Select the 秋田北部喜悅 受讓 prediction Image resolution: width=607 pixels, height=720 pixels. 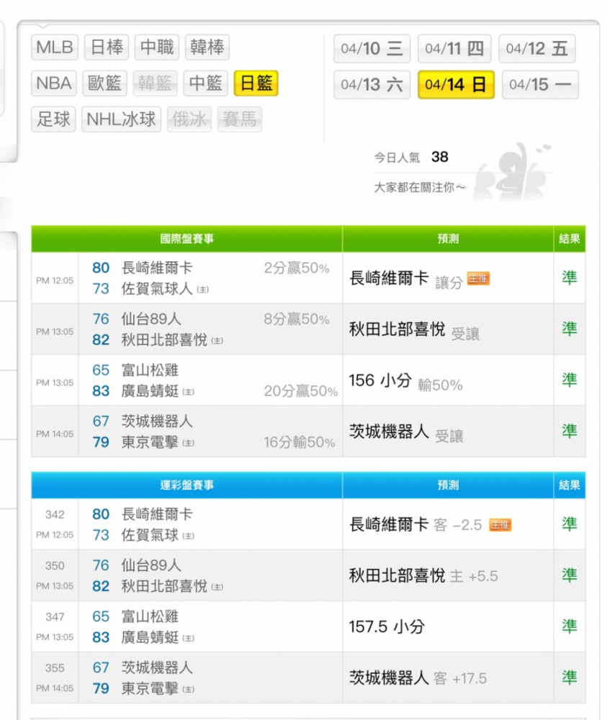[x=414, y=330]
